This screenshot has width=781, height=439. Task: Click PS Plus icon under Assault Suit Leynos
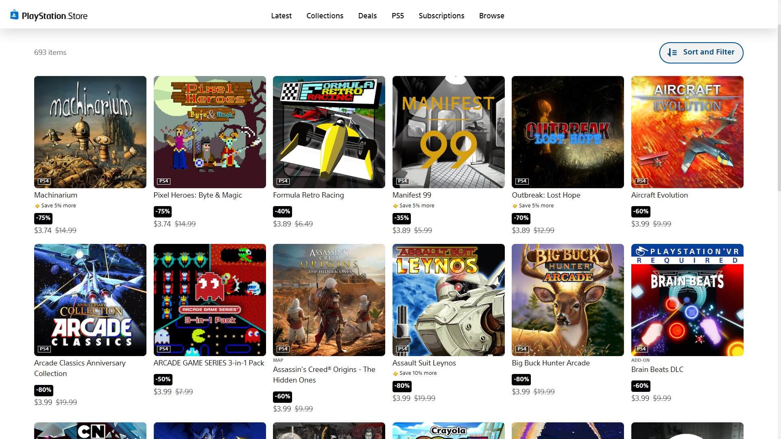395,374
